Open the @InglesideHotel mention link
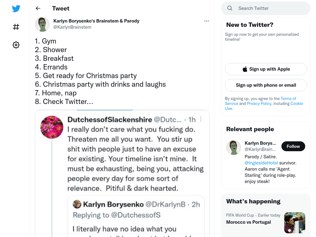316x237 pixels. [261, 163]
